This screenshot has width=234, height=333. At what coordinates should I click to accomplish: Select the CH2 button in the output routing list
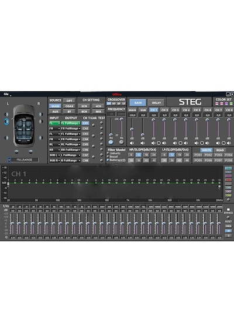tap(85, 129)
